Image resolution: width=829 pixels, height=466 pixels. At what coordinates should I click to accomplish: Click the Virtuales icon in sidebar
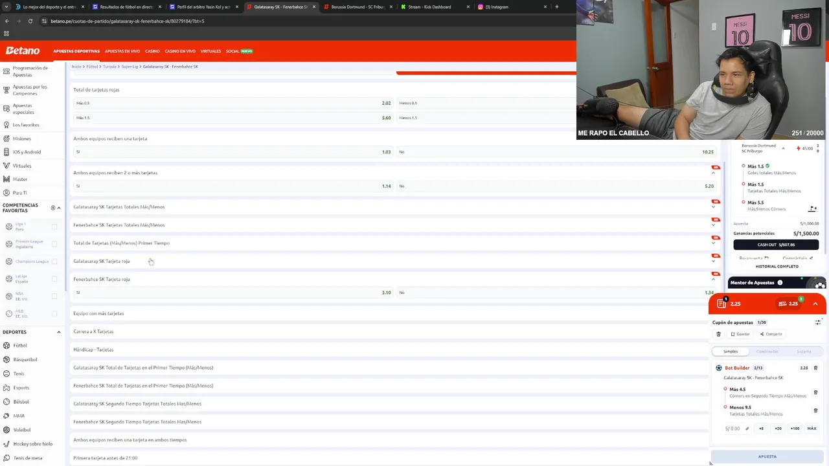point(6,166)
